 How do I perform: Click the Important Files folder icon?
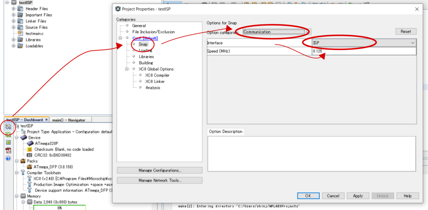20,15
